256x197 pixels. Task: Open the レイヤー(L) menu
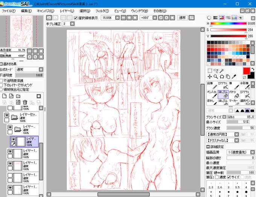point(67,11)
